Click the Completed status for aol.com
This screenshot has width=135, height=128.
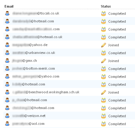tap(117, 124)
